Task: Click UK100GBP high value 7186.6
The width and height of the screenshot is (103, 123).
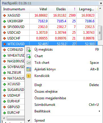Action: click(90, 21)
